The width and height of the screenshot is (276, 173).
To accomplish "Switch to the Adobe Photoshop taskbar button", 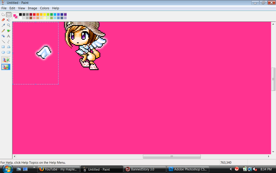I will tap(188, 169).
